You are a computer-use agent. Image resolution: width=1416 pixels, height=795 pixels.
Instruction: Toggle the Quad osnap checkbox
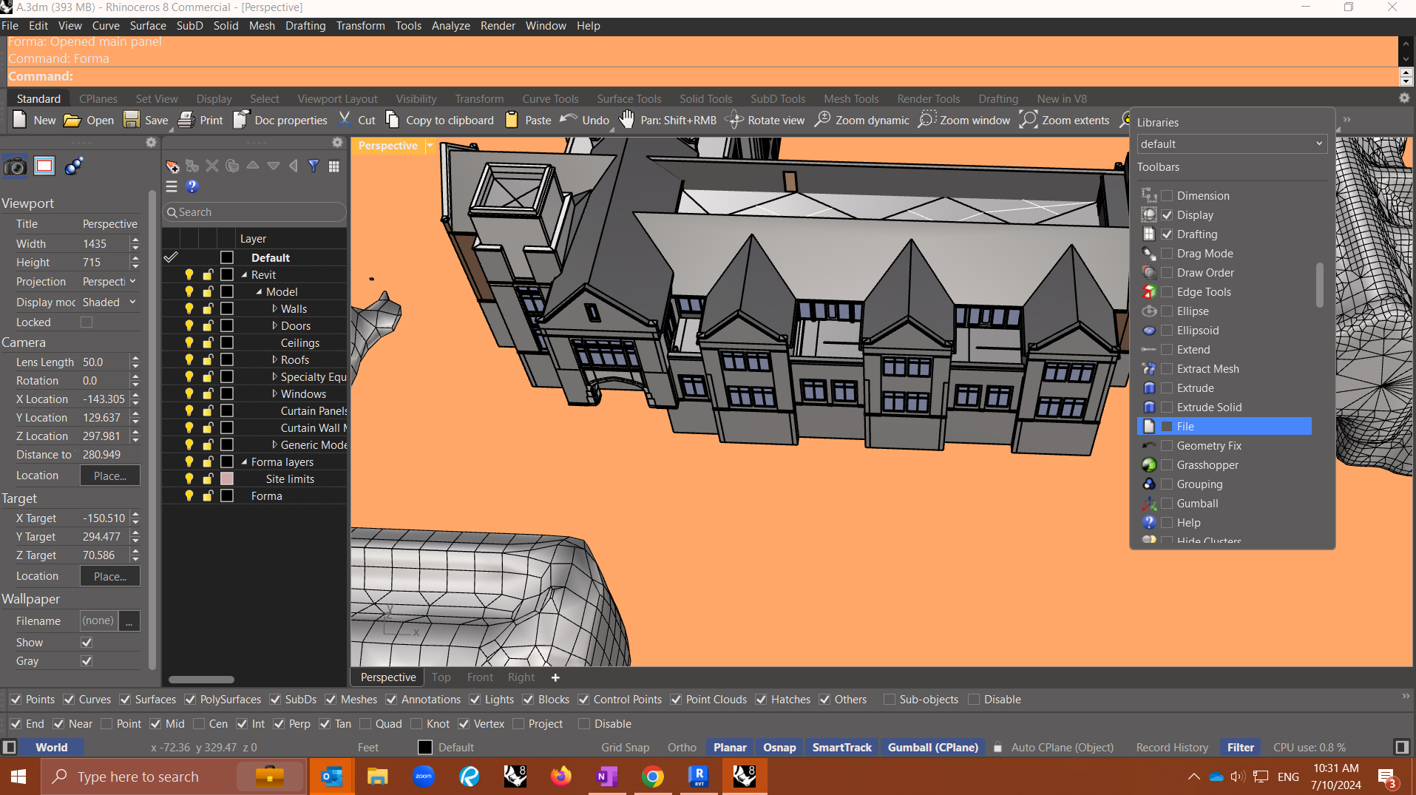pyautogui.click(x=365, y=724)
